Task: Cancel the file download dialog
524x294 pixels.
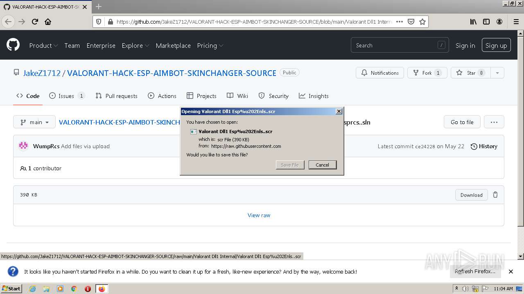Action: tap(322, 165)
